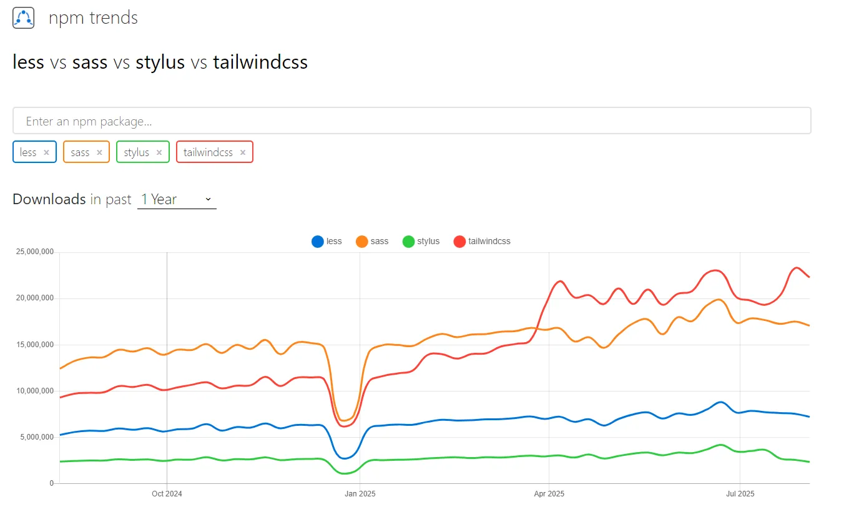This screenshot has width=854, height=522.
Task: Click the npm trends title link
Action: (92, 17)
